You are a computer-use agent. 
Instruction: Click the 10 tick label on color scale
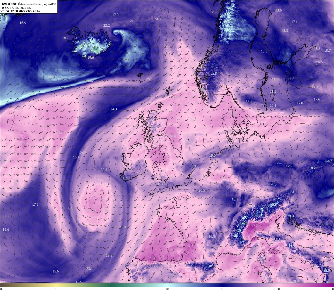(167, 289)
